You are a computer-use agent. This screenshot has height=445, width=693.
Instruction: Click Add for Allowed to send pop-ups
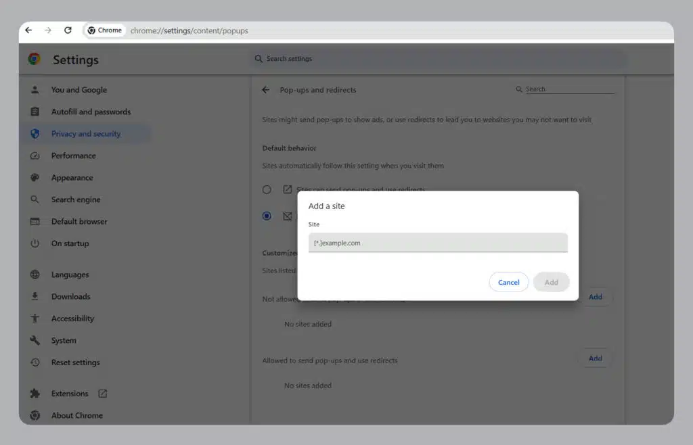pos(595,358)
